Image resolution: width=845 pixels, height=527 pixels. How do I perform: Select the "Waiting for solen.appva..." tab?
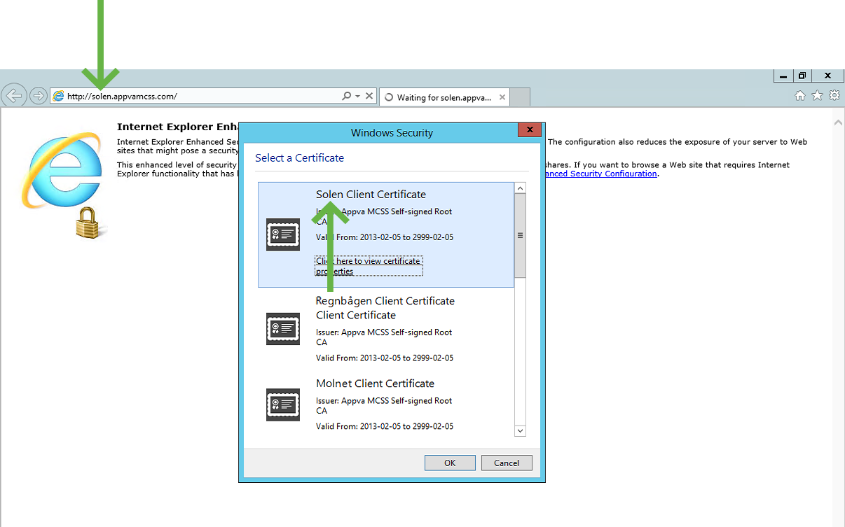pos(445,97)
